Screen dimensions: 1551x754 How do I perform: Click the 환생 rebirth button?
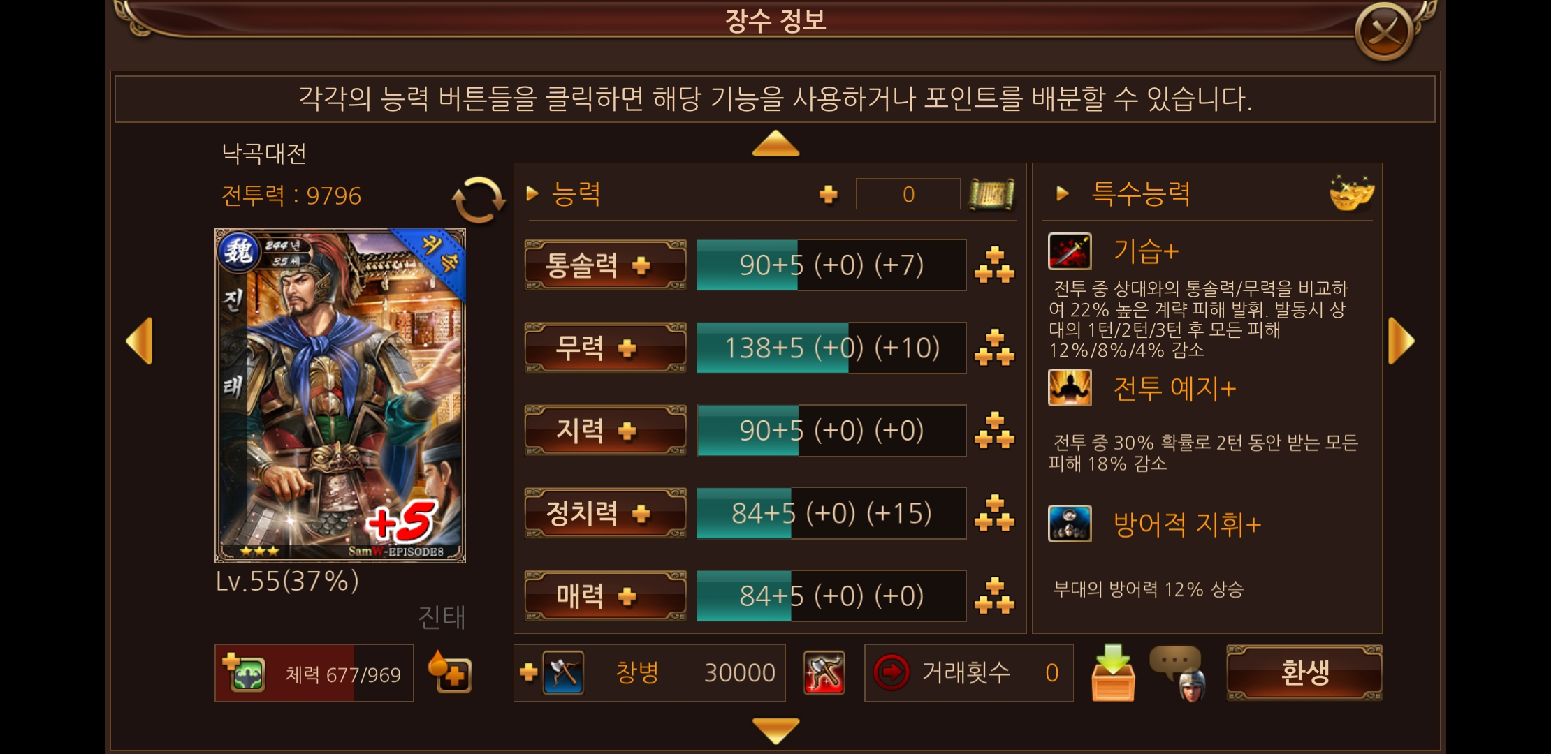pos(1304,673)
